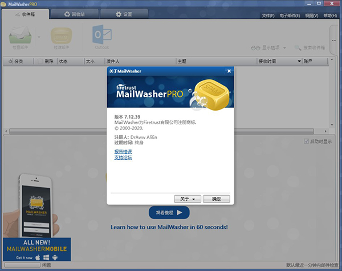Click the Outlook icon

point(102,34)
